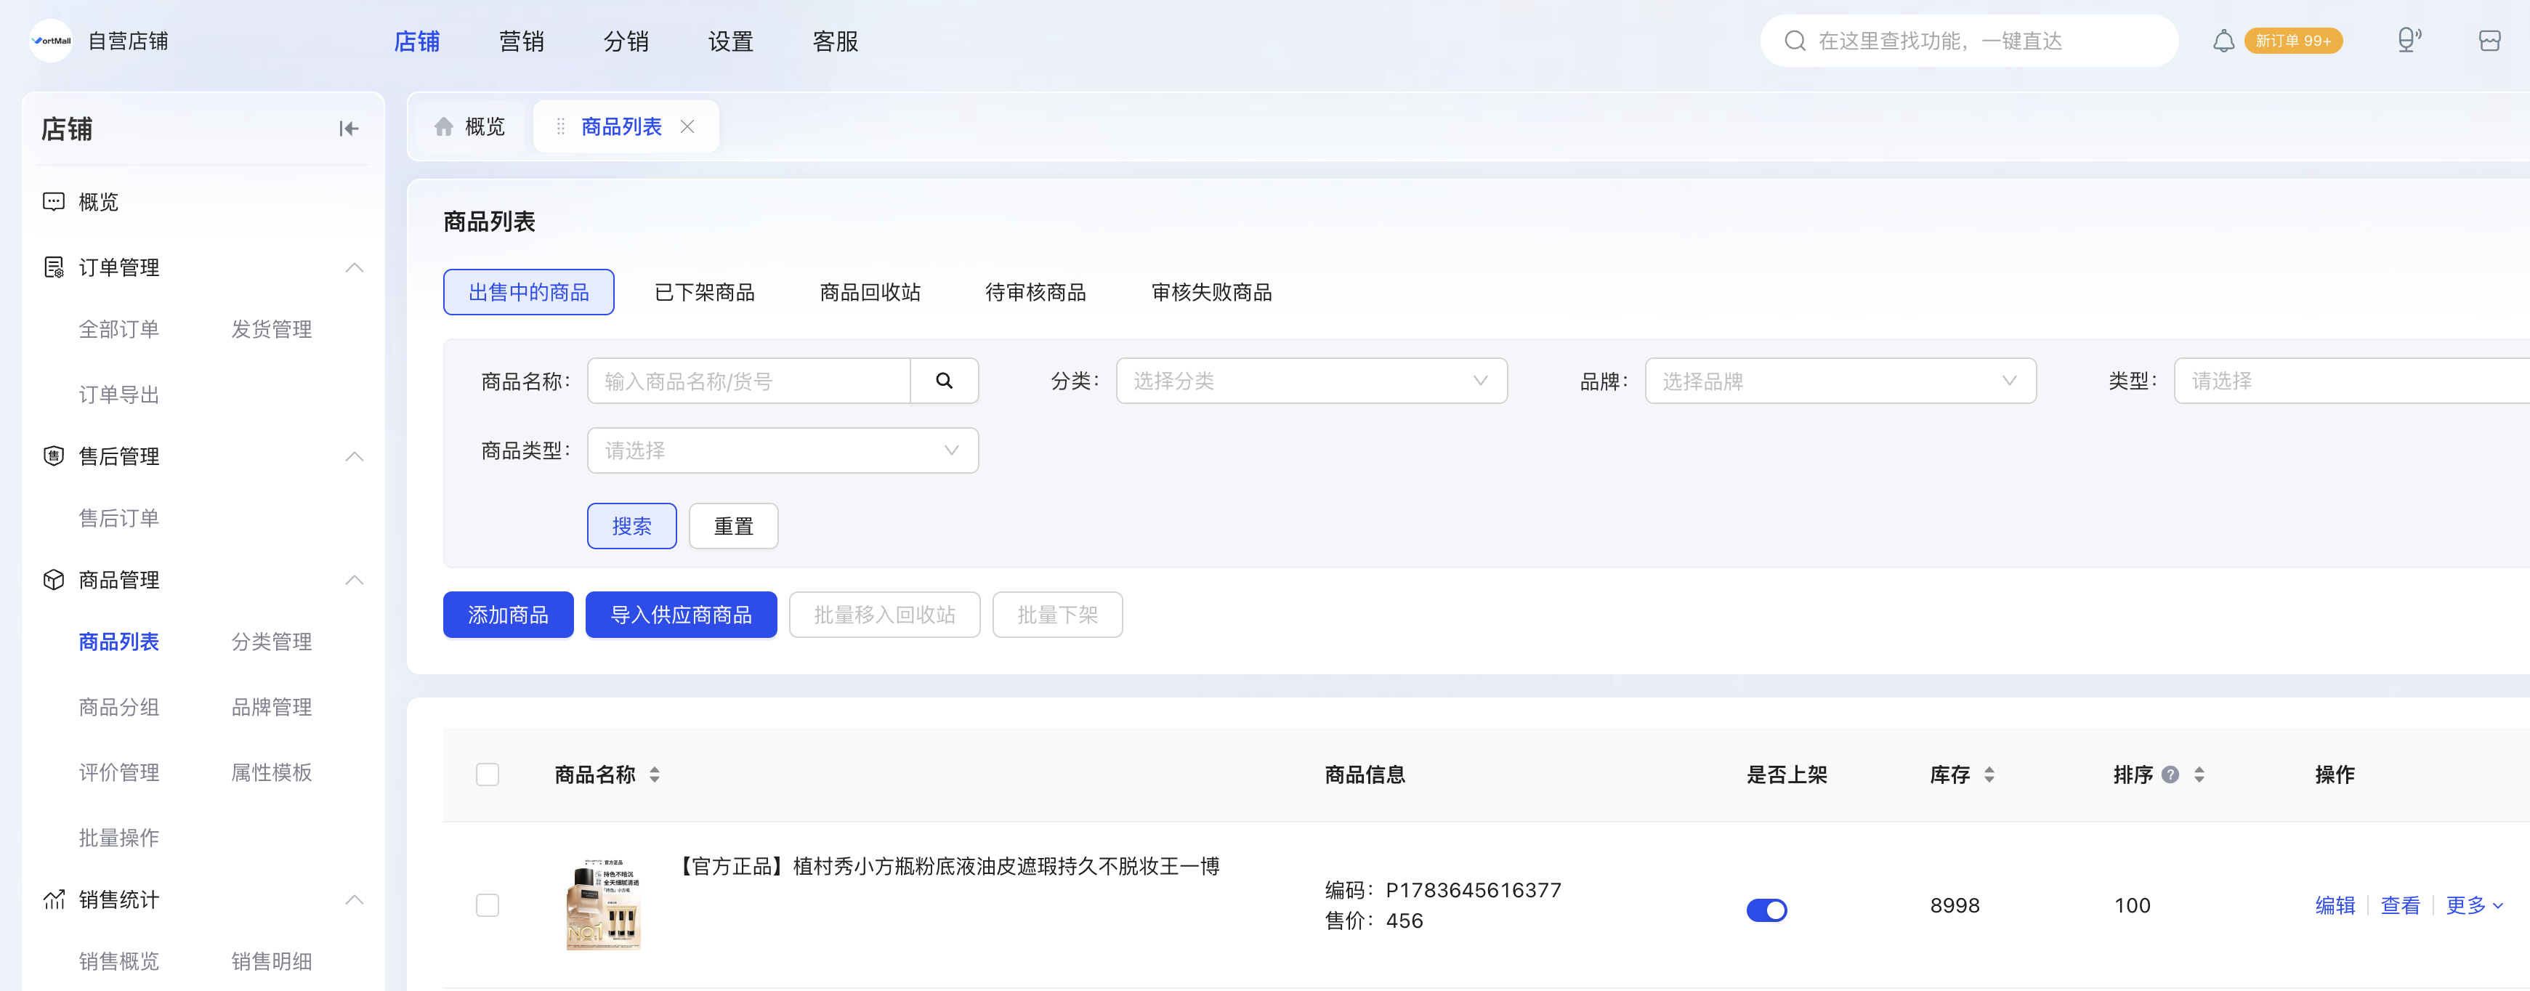Click the 编辑 link for the product
2530x991 pixels.
point(2335,905)
